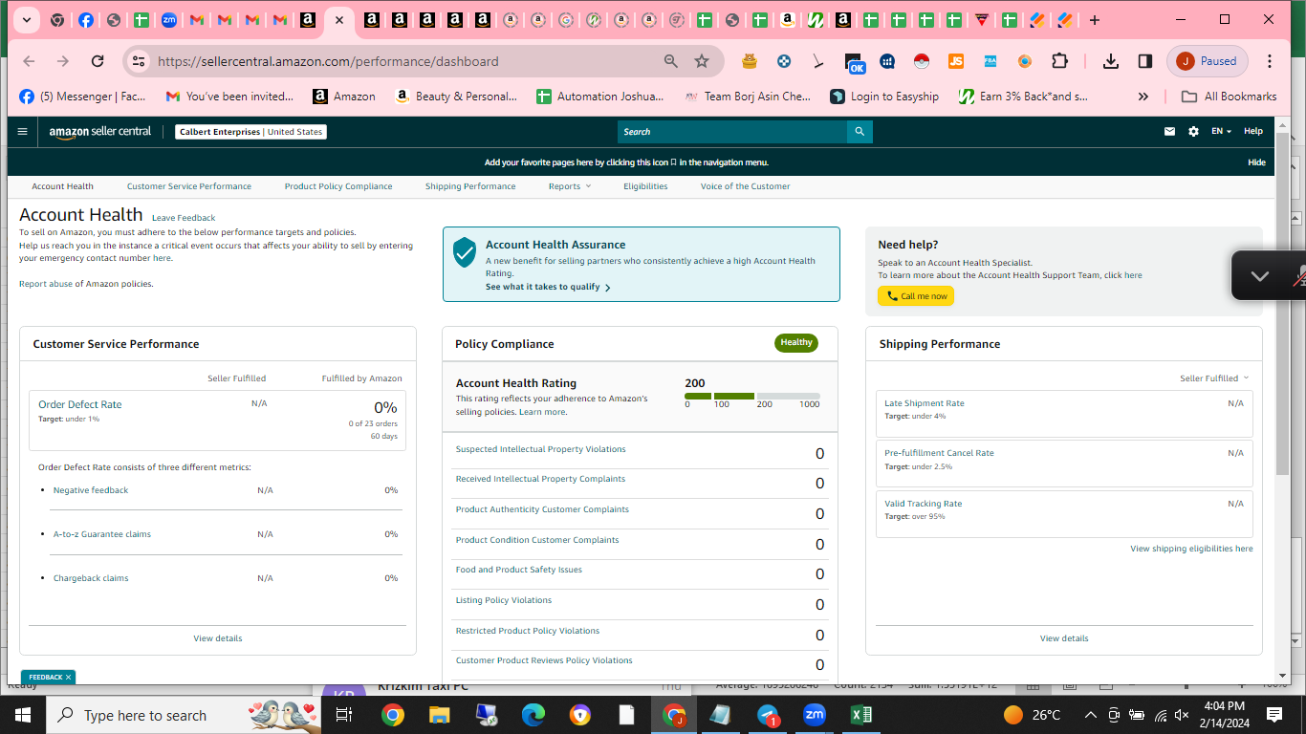This screenshot has height=734, width=1306.
Task: Open the EN language dropdown
Action: [x=1222, y=132]
